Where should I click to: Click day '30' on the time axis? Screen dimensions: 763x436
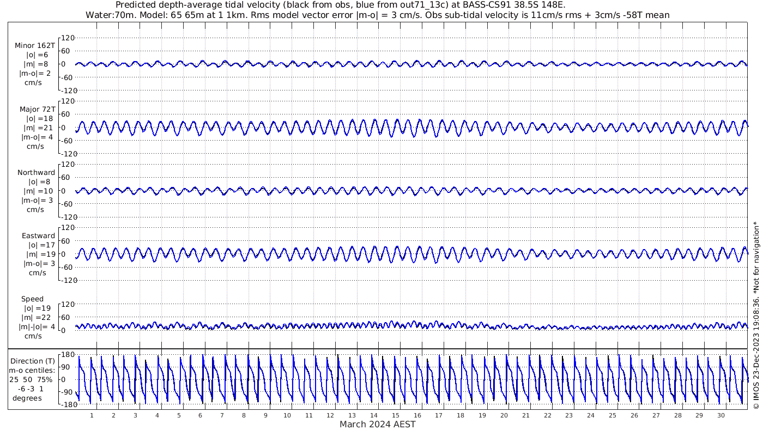pyautogui.click(x=721, y=415)
